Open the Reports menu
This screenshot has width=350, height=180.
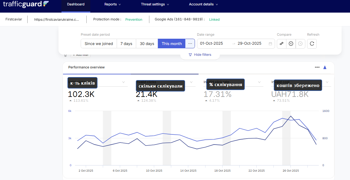click(112, 4)
